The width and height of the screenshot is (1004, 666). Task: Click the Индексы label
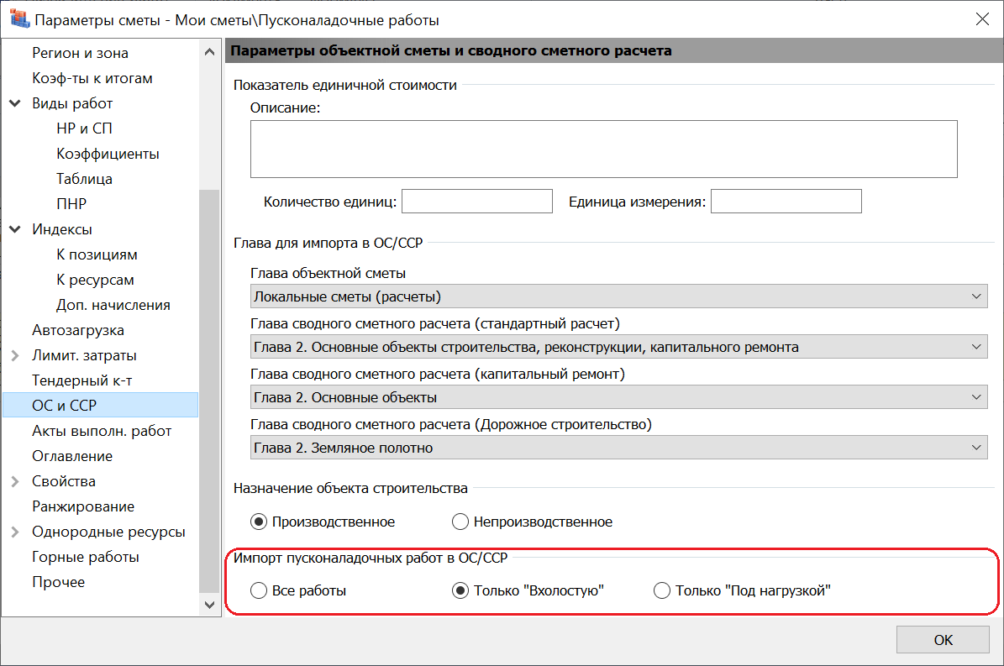click(62, 229)
